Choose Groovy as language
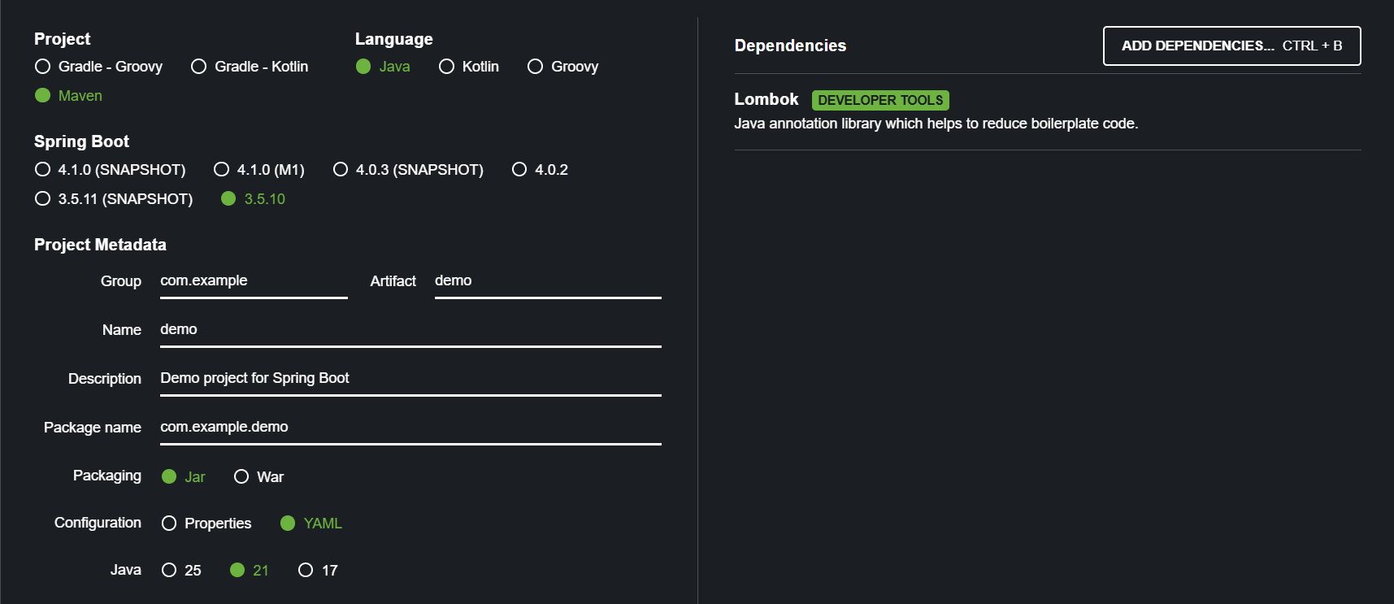This screenshot has width=1394, height=604. click(563, 67)
